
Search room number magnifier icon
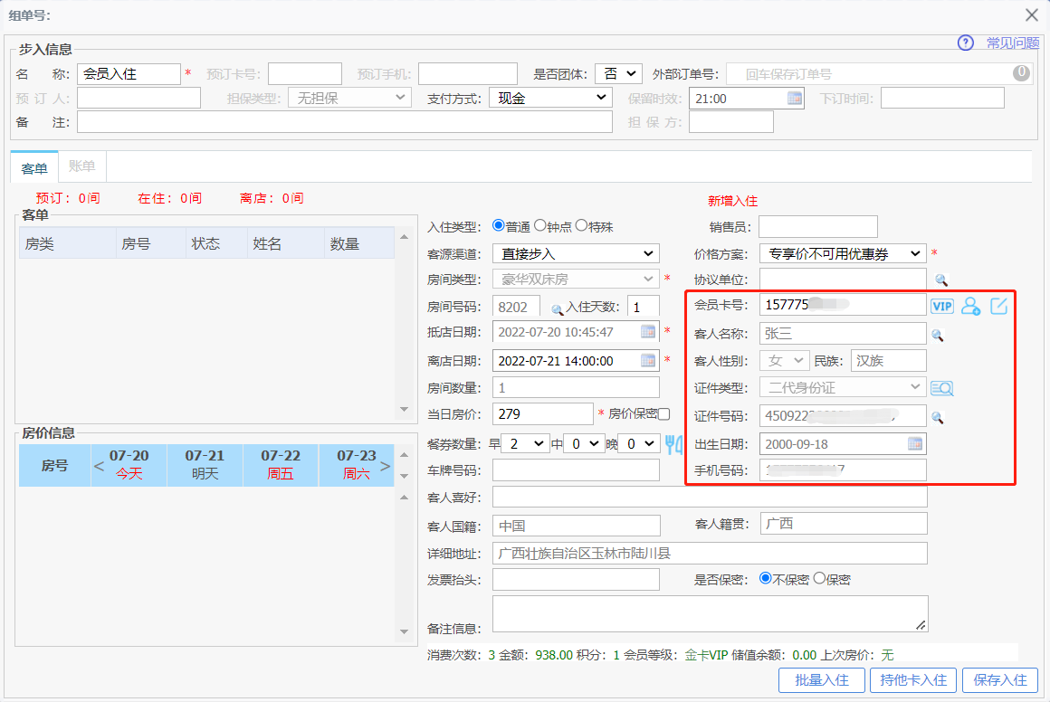tap(558, 309)
